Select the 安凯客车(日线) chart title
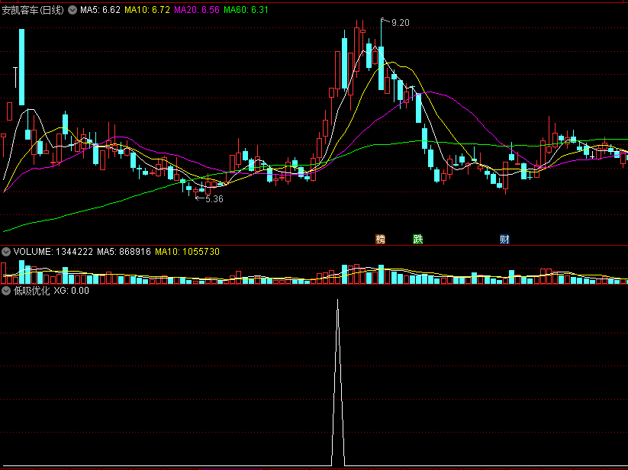This screenshot has height=470, width=628. coord(33,10)
